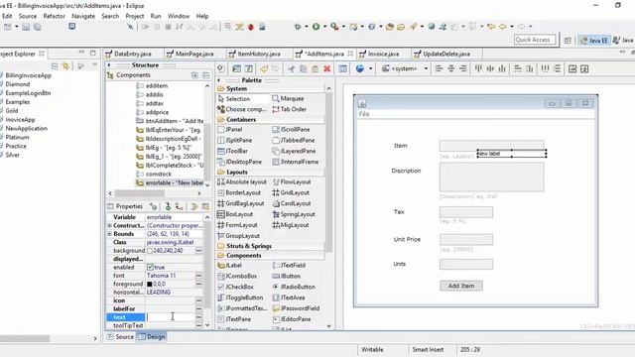Click the background color swatch 240,240,240

[x=150, y=251]
